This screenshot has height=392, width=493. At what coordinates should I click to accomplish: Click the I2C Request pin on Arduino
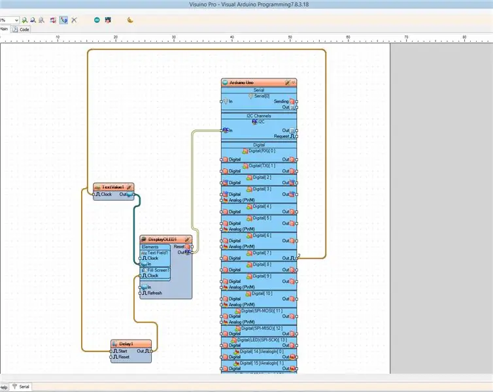(x=296, y=137)
